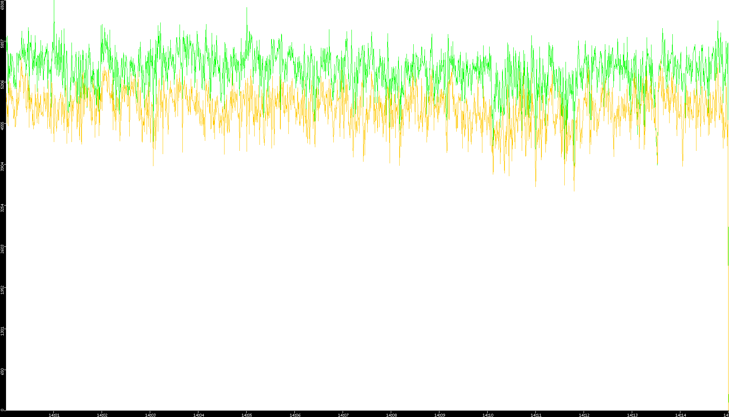This screenshot has width=729, height=417.
Task: Click the 650 y-axis label
Action: tap(2, 372)
